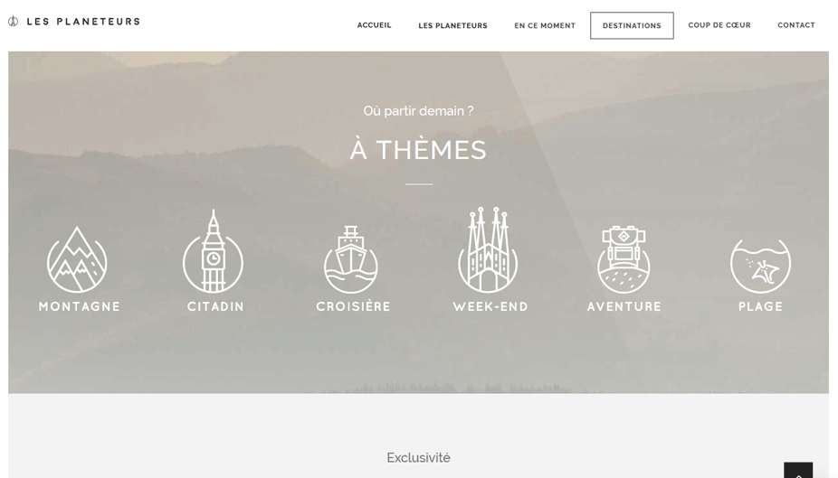Click the globe logo icon
This screenshot has height=478, width=838.
pyautogui.click(x=14, y=22)
